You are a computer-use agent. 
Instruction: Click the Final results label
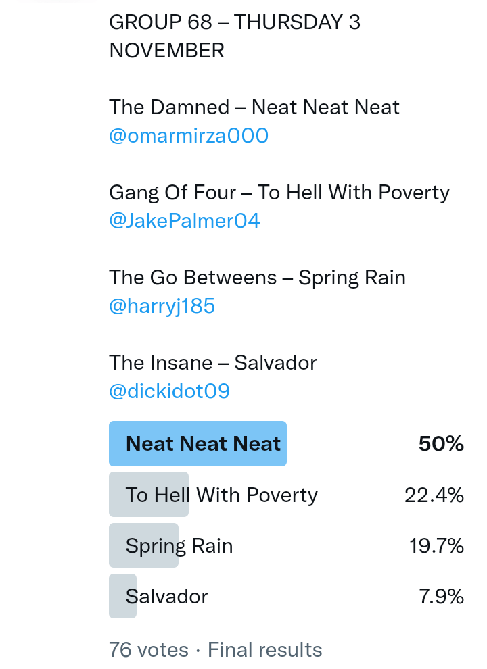[x=264, y=649]
